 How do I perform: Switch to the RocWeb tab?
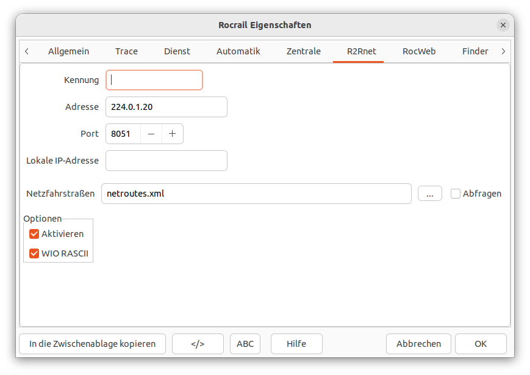[419, 51]
